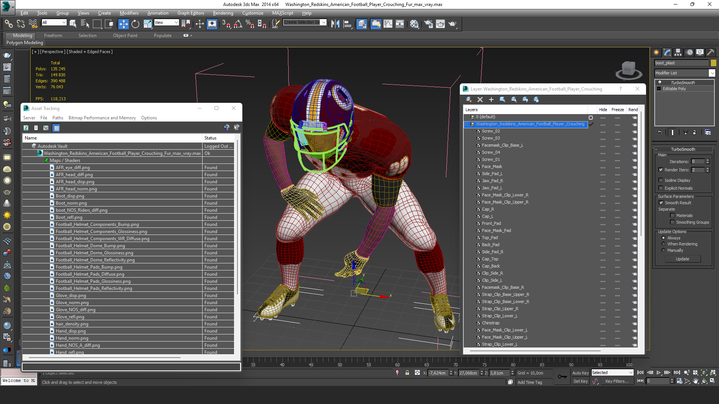
Task: Open the Object Paint ribbon tab
Action: [125, 36]
